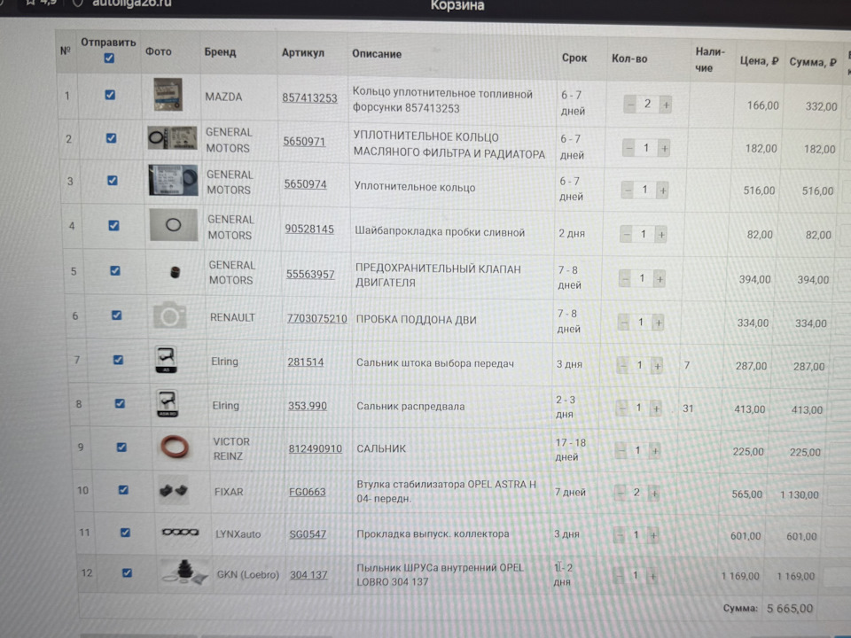Open gasket photo in LYNXauto row
Screen dimensions: 851x638
(x=181, y=533)
